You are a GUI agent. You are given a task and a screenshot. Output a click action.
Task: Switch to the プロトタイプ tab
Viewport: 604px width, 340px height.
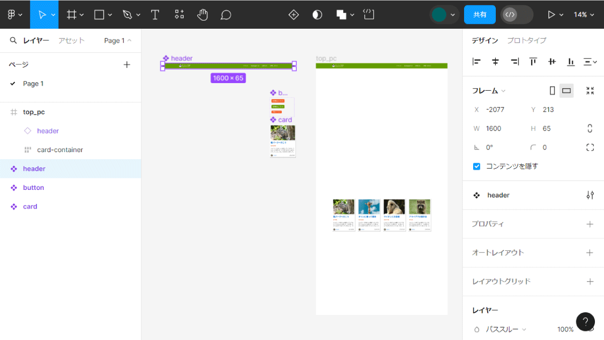click(x=526, y=40)
